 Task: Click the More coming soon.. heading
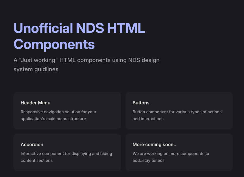click(x=154, y=144)
